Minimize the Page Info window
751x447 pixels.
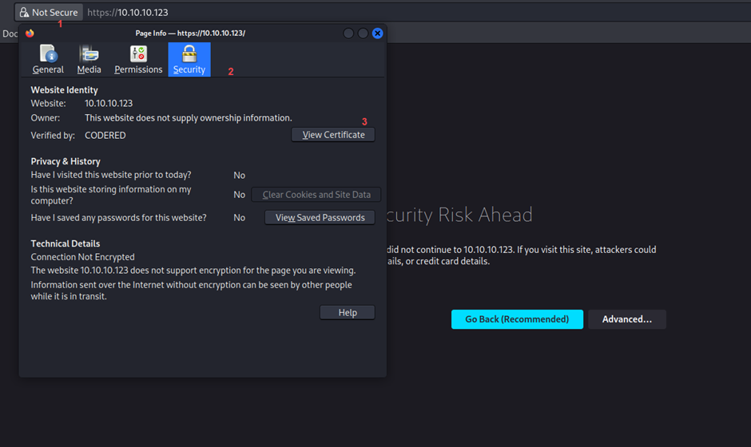pos(348,34)
